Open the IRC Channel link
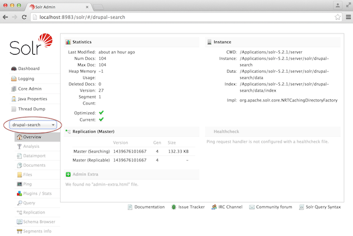353x236 pixels. pos(230,207)
